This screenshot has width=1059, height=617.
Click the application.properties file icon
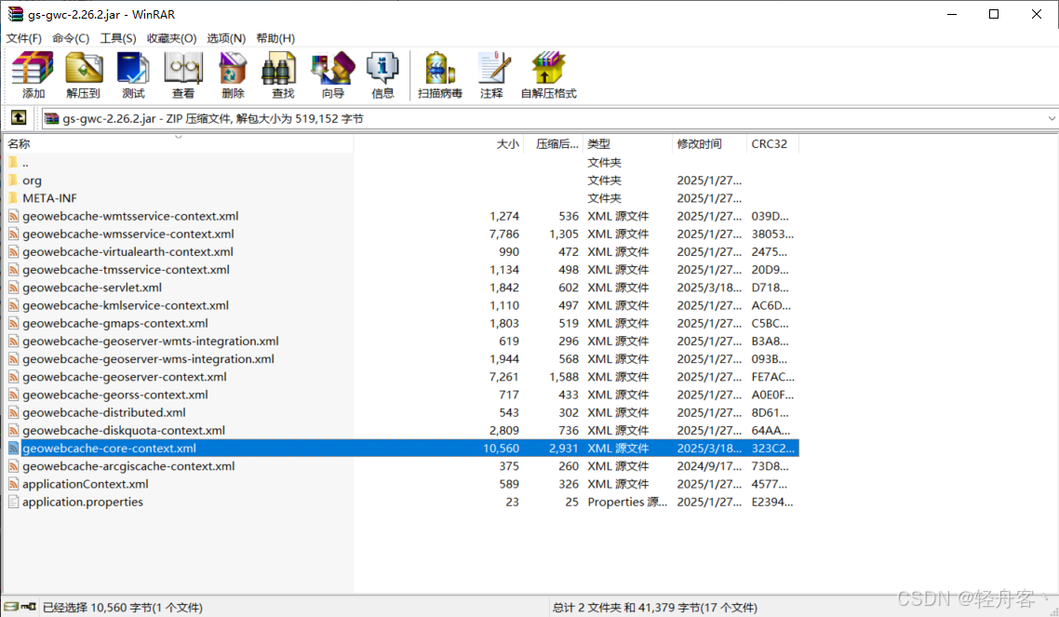[13, 502]
